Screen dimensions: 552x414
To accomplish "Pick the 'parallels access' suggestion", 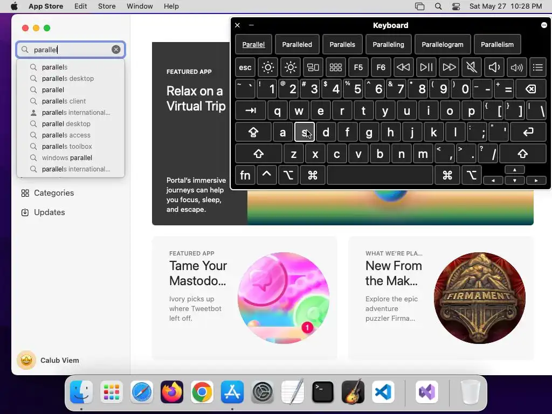I will coord(71,135).
